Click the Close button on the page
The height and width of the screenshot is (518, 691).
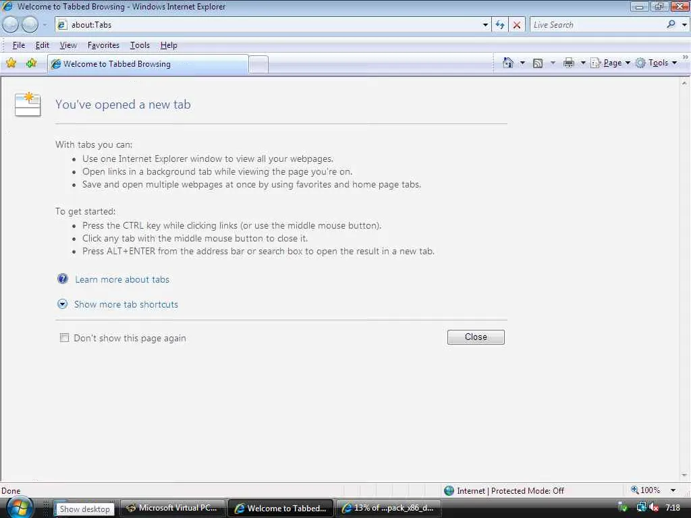pyautogui.click(x=476, y=337)
